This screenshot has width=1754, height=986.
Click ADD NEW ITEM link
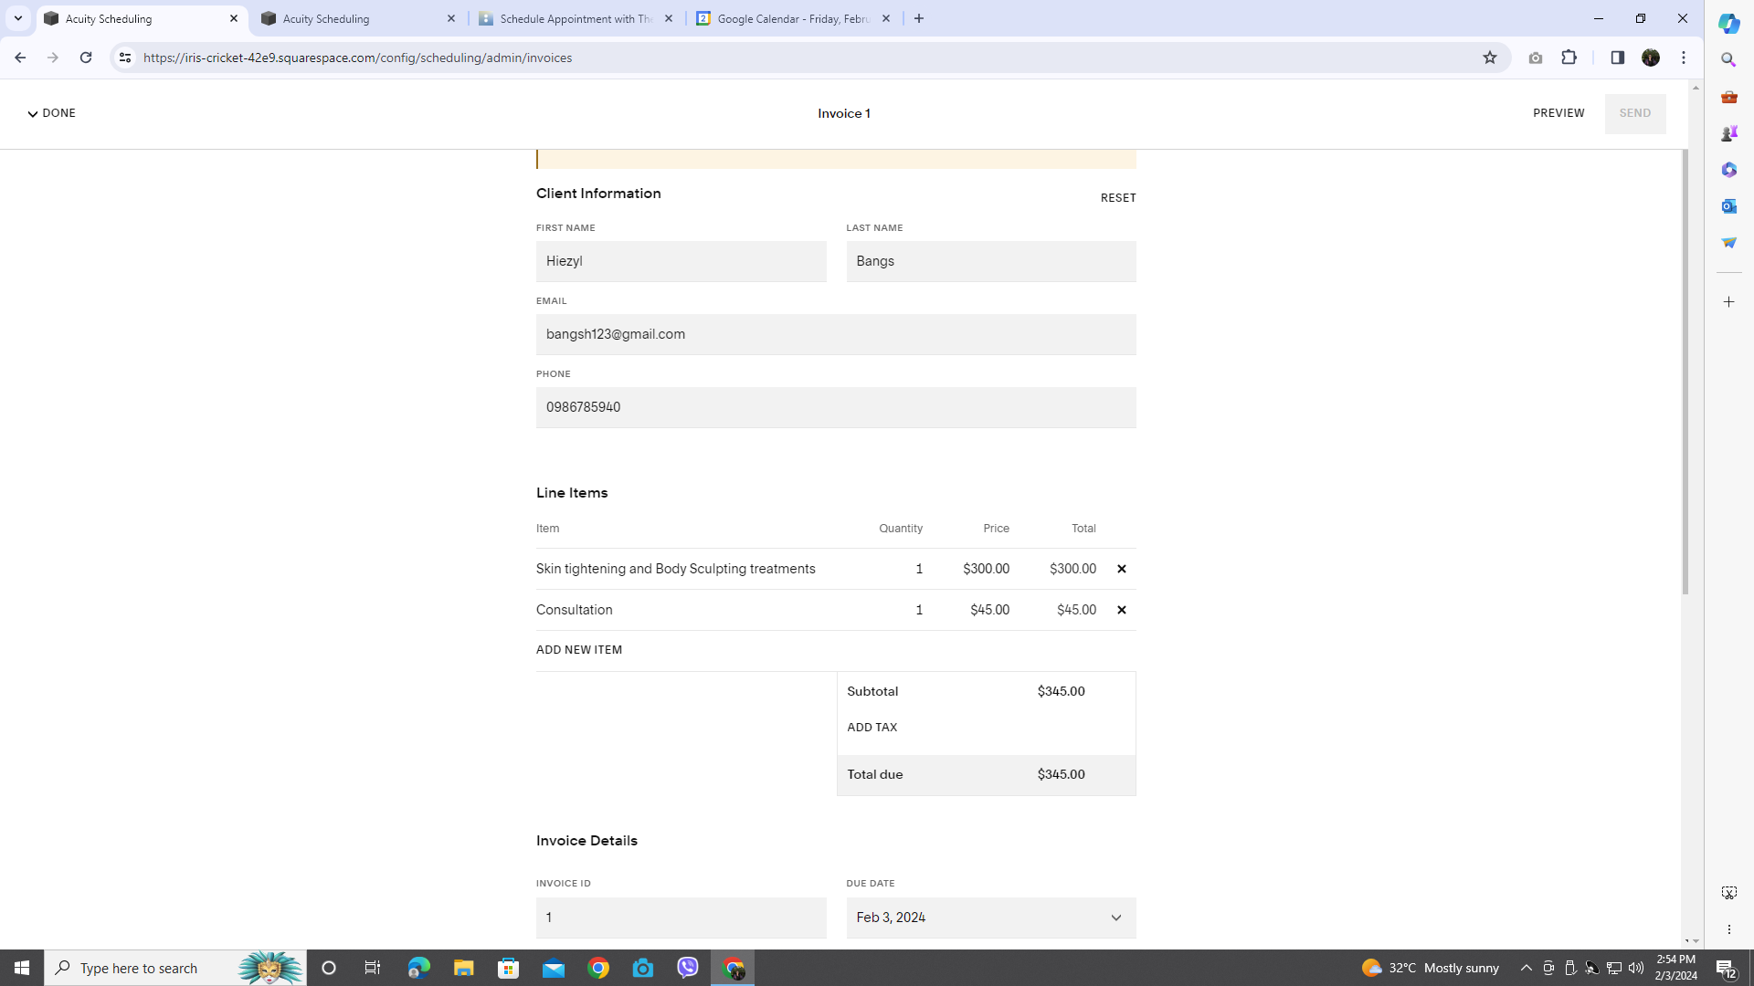[578, 650]
